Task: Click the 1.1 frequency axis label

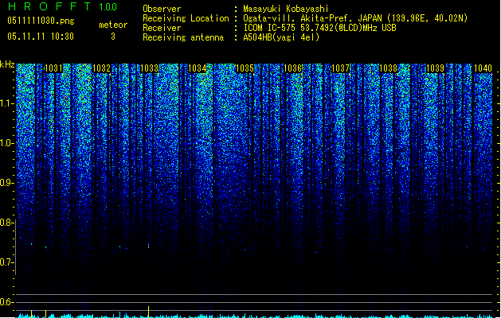Action: pyautogui.click(x=7, y=103)
